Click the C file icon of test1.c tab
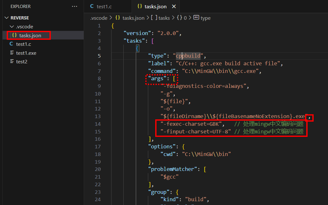Screen dimensions: 328x205 [92, 6]
